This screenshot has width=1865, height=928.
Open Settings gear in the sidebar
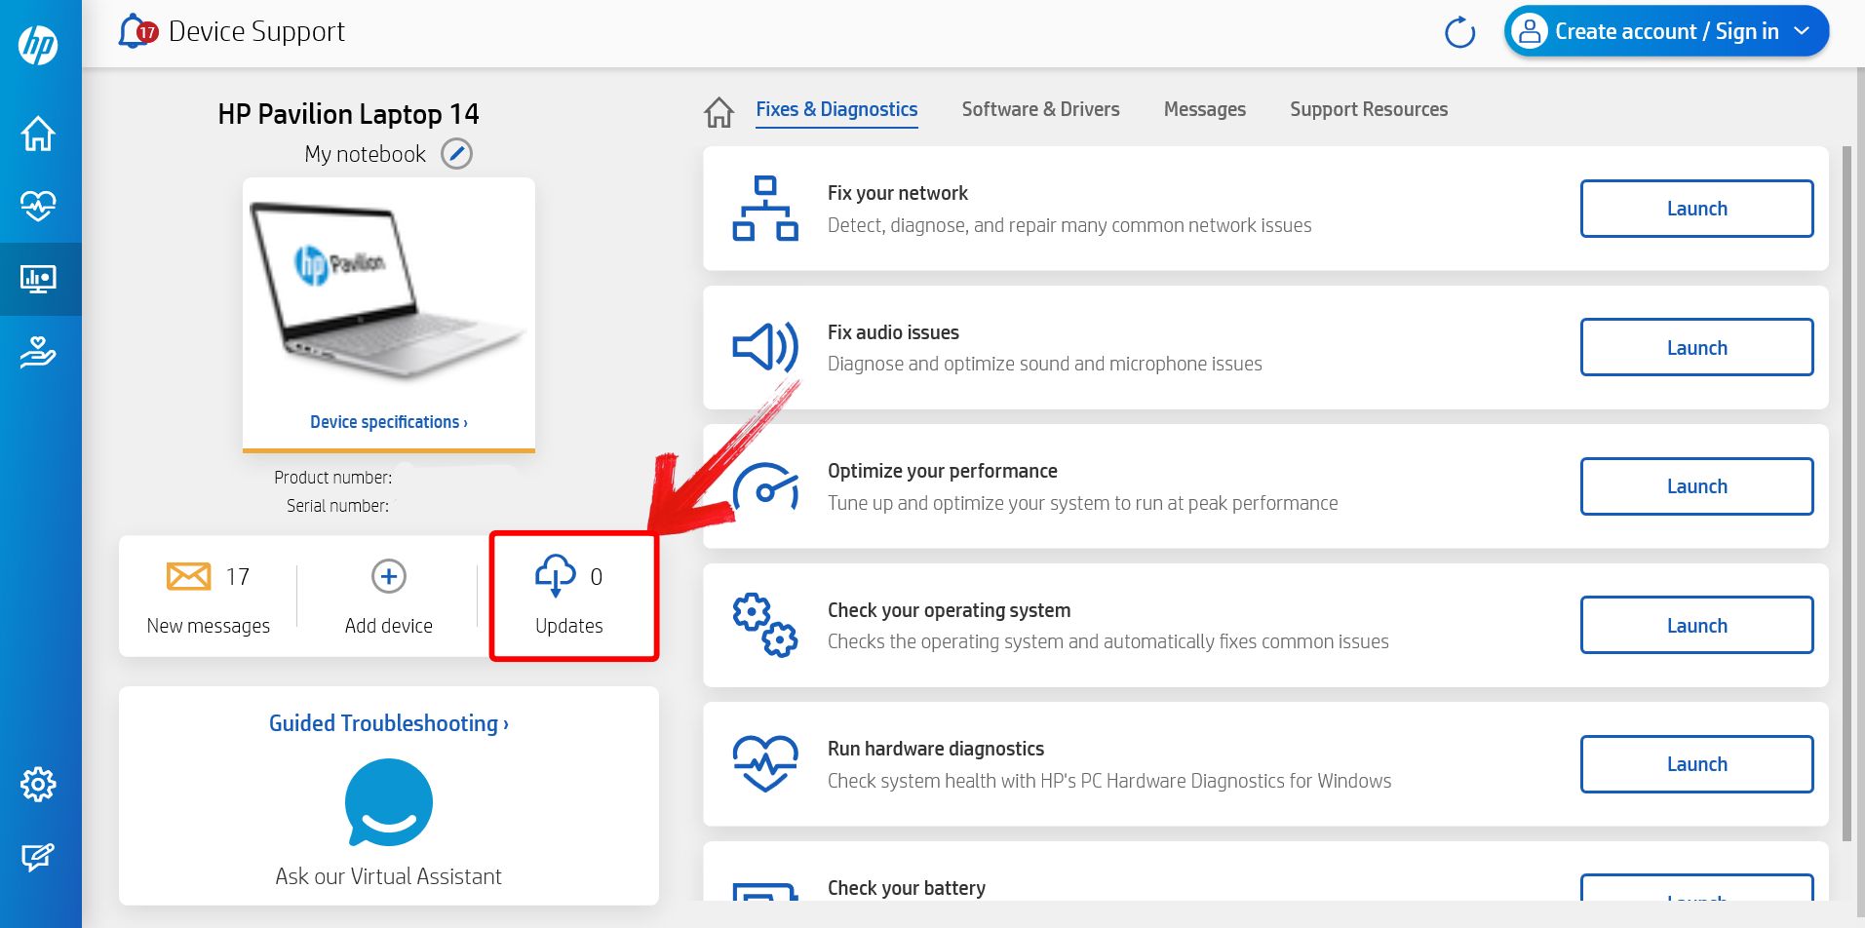click(38, 784)
